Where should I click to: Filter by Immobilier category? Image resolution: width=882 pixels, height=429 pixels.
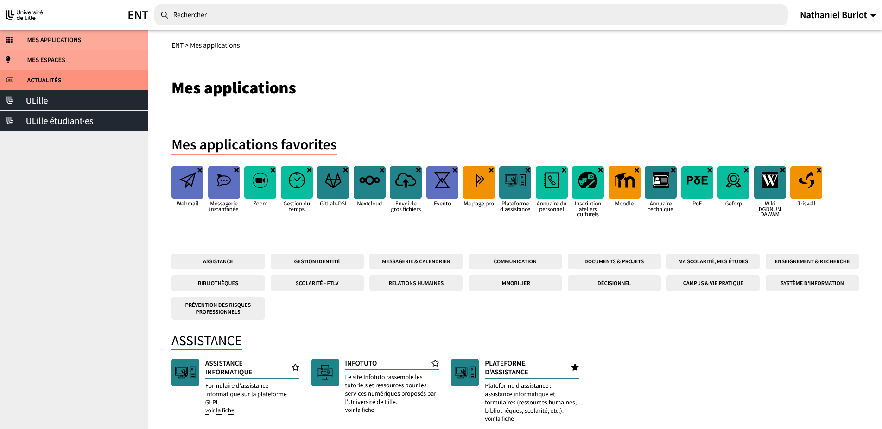click(515, 283)
